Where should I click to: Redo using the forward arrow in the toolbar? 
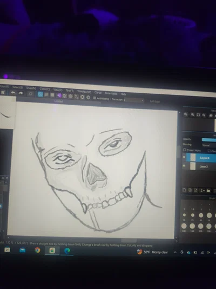[21, 93]
